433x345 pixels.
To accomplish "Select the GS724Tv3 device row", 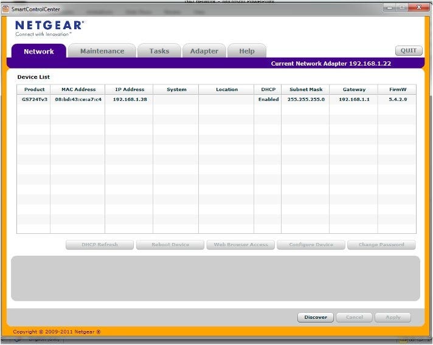I will tap(35, 99).
